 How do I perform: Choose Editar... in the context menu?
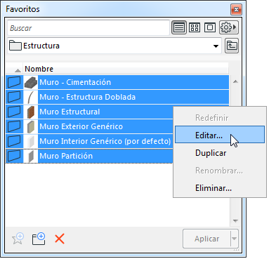pyautogui.click(x=220, y=135)
